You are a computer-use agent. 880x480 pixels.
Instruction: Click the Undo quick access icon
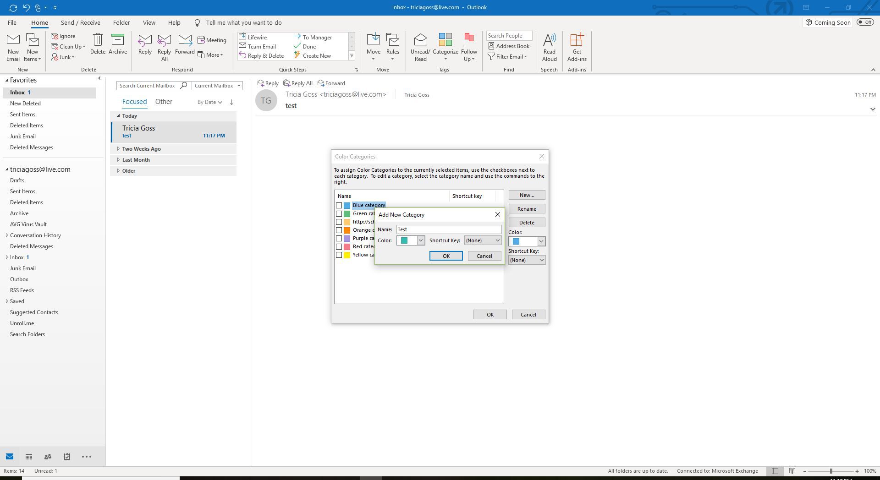coord(26,7)
